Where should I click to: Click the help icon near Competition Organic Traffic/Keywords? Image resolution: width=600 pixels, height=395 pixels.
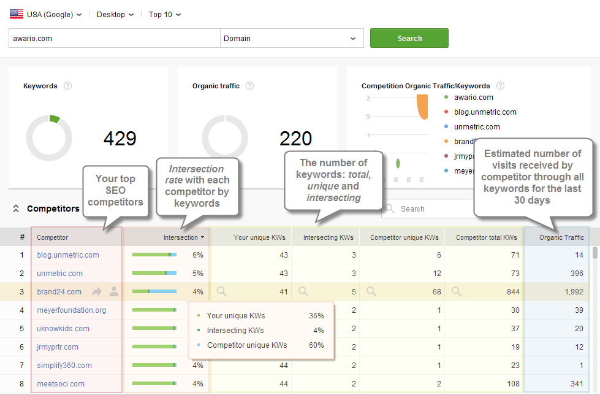[x=501, y=86]
